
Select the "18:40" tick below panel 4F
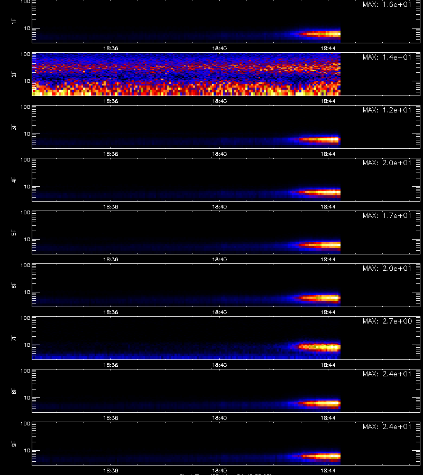pos(219,206)
